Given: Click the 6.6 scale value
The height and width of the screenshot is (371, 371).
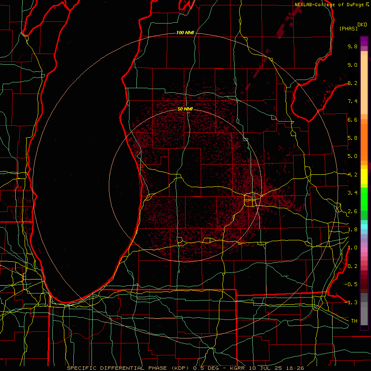Looking at the screenshot, I should [x=352, y=120].
